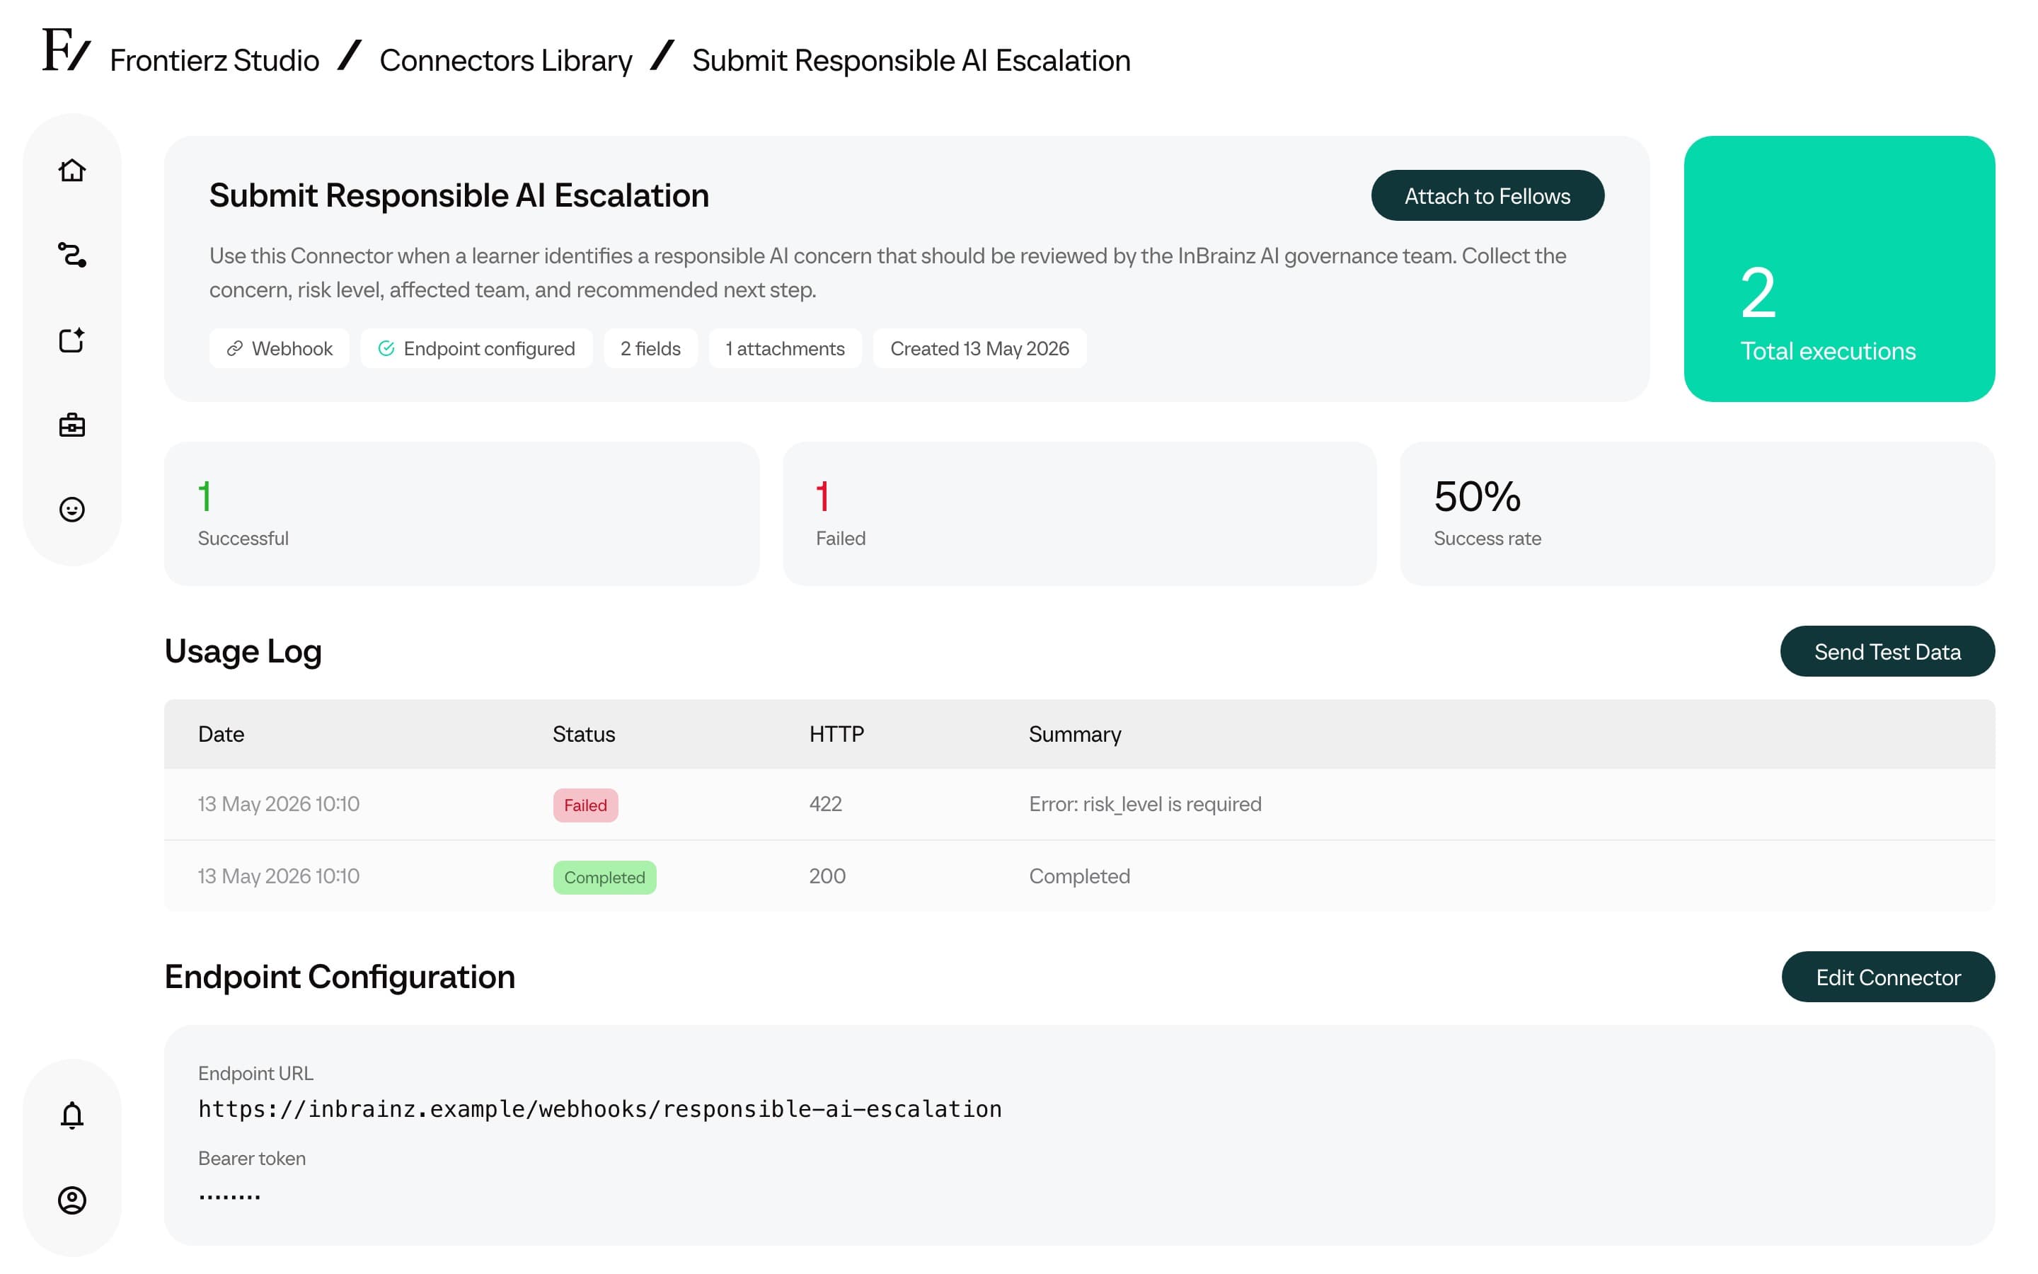
Task: Click the Failed count card
Action: pyautogui.click(x=1080, y=514)
